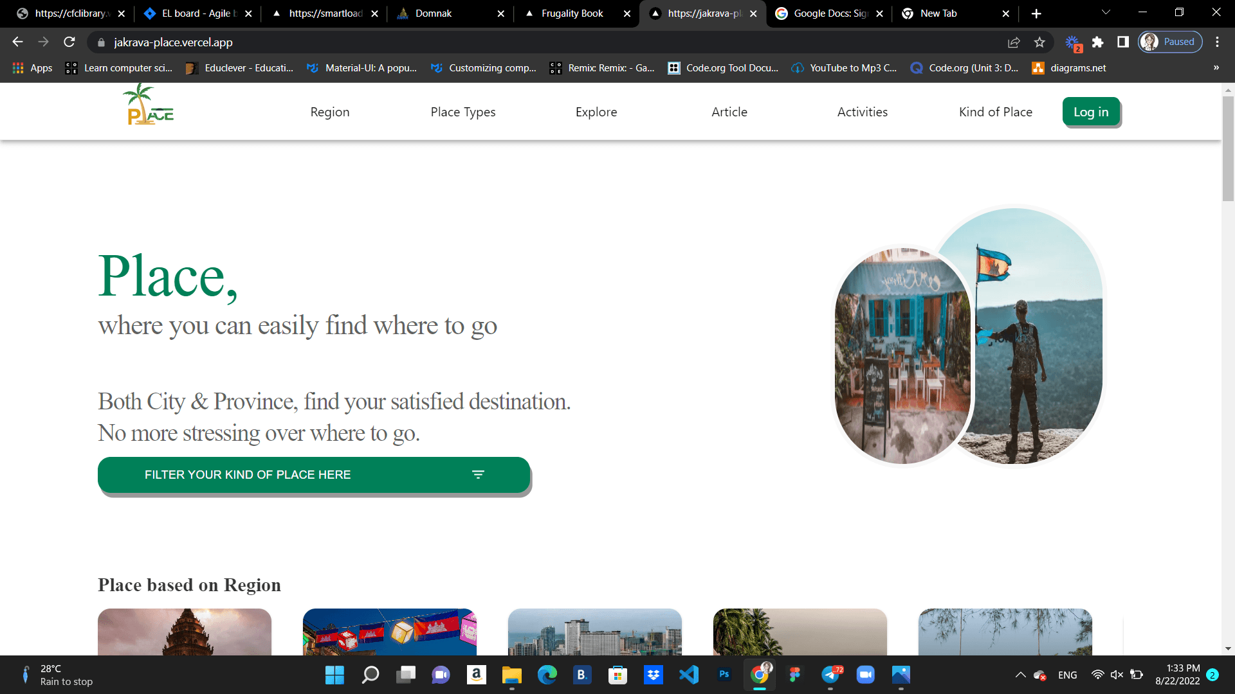
Task: Open Microsoft Store from the taskbar
Action: tap(618, 675)
